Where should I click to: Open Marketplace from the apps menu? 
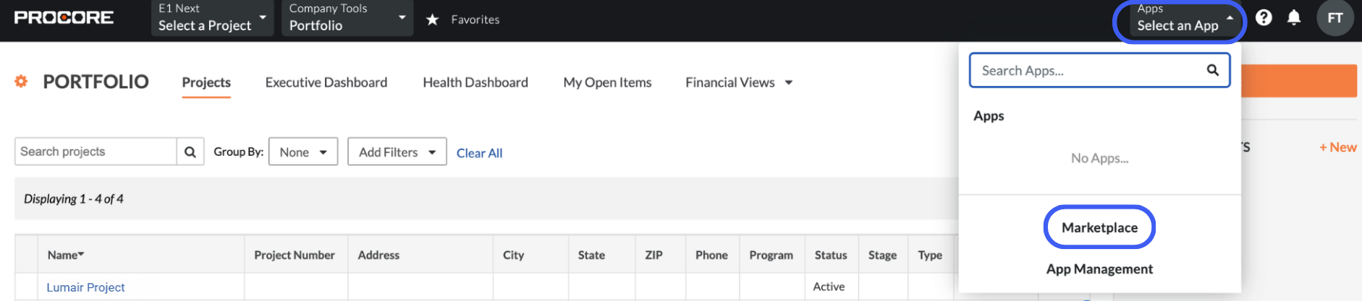point(1099,227)
